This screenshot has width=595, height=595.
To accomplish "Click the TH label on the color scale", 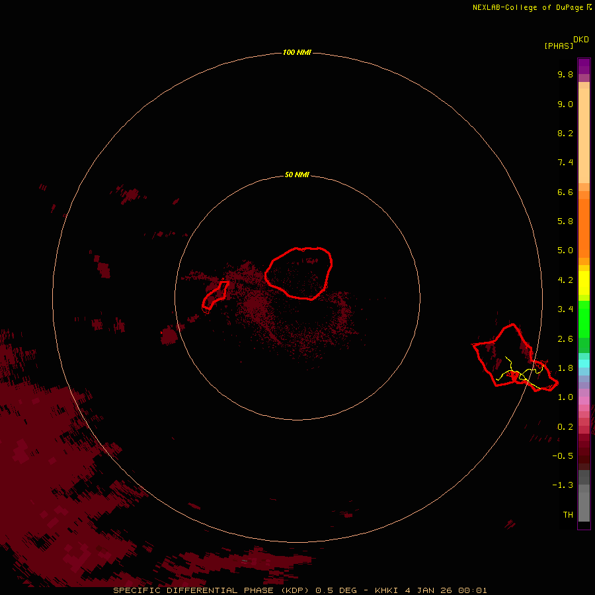I will [x=568, y=515].
